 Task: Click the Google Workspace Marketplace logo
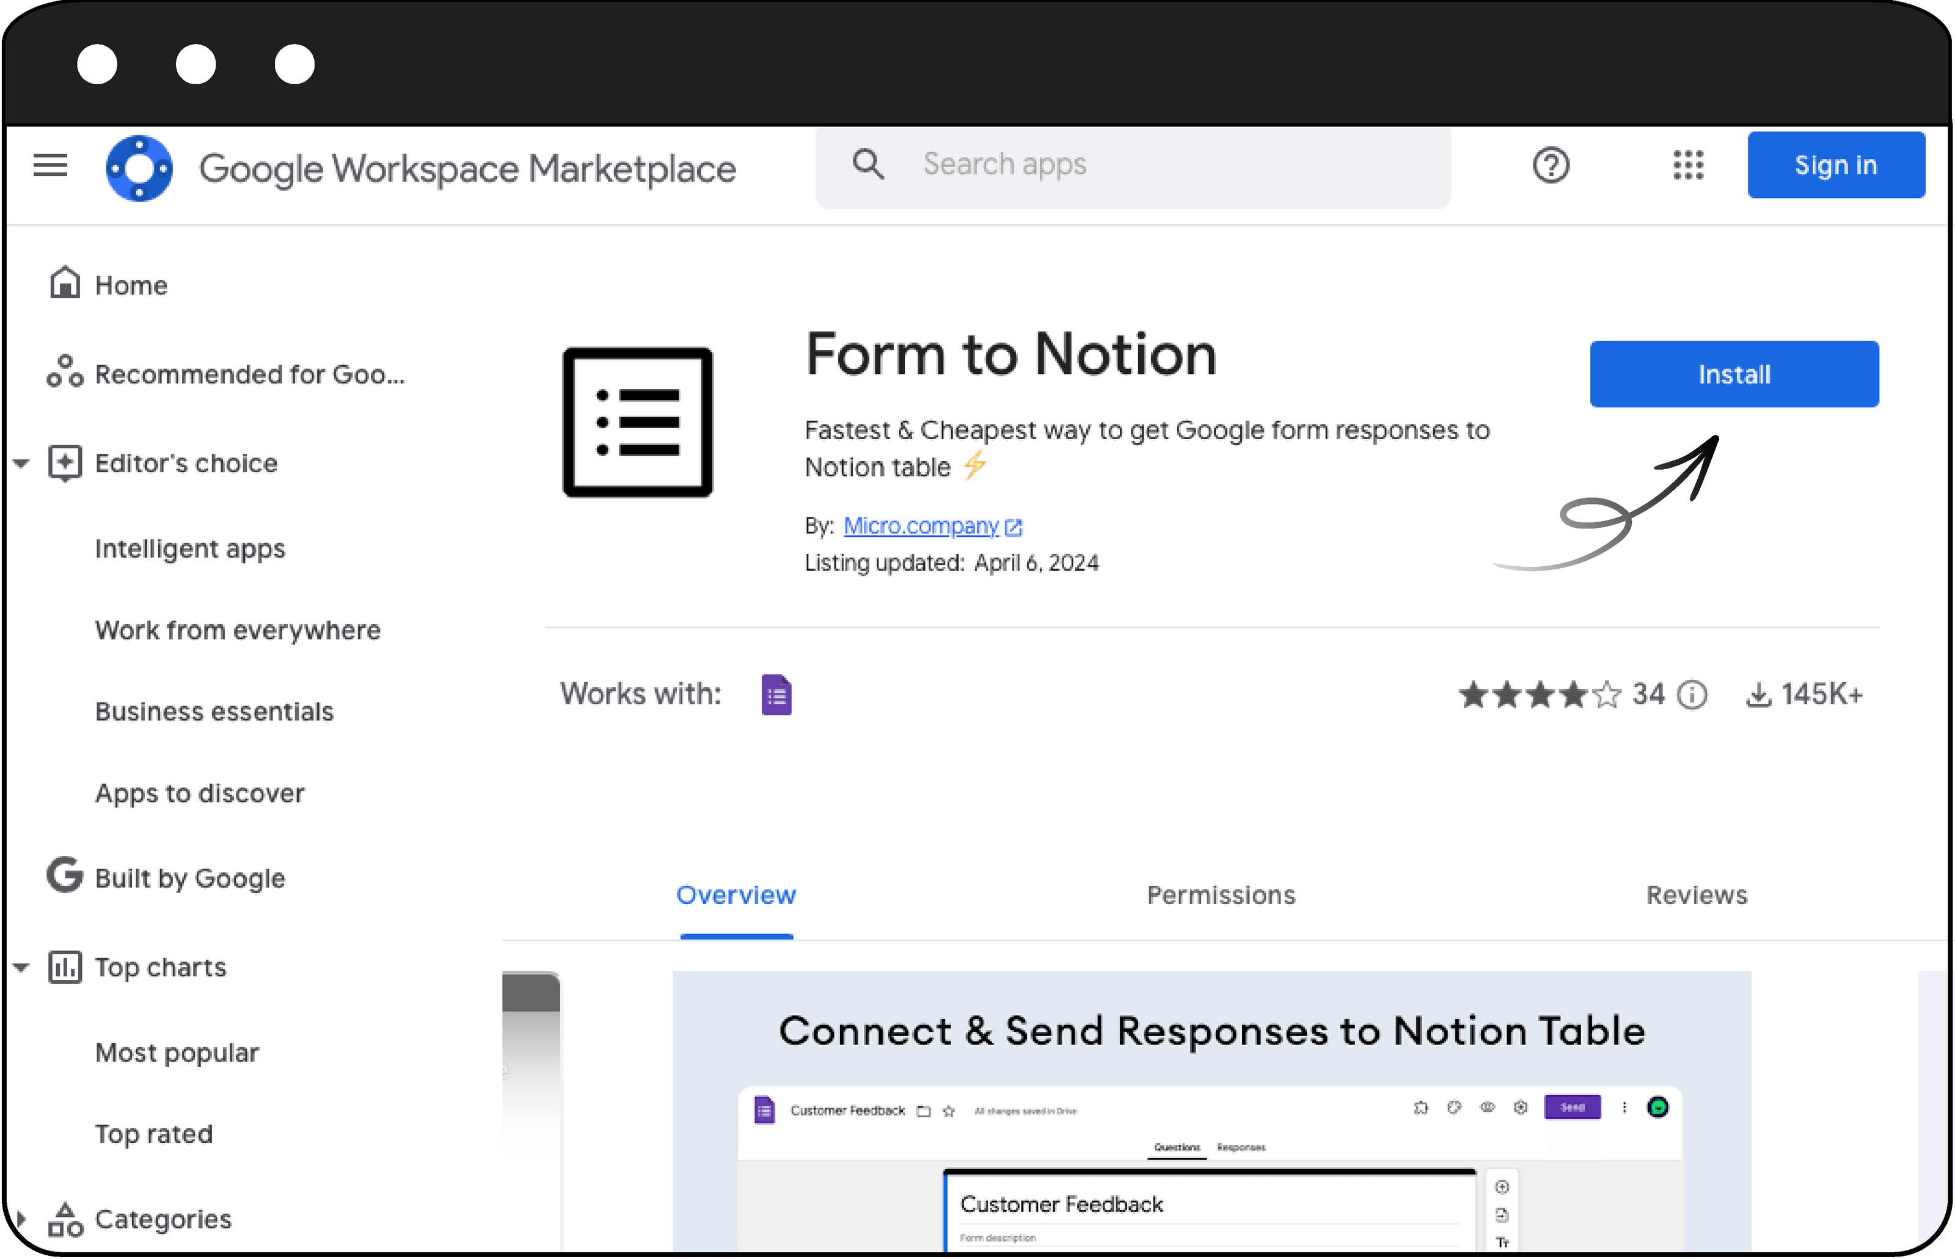coord(139,167)
